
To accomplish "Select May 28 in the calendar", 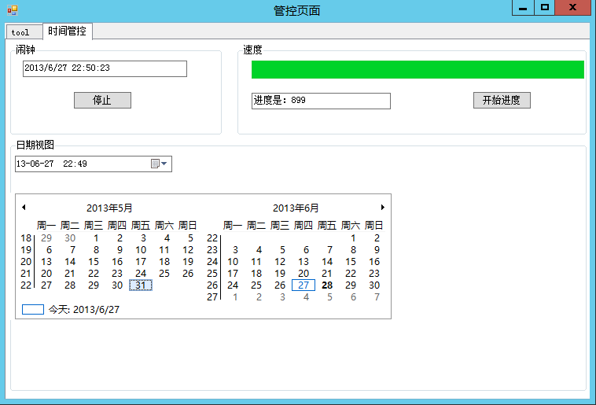I will (x=70, y=285).
